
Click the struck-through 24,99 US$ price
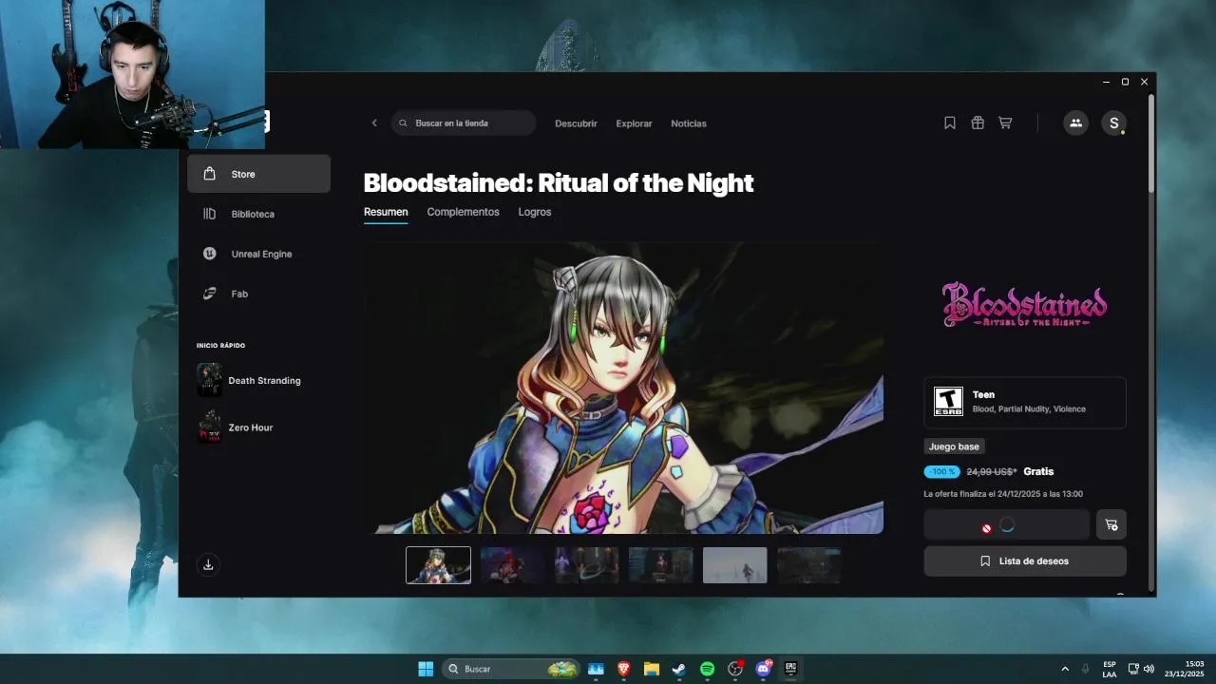[992, 471]
